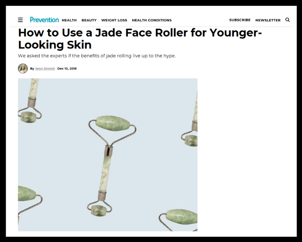Open the author avatar photo
This screenshot has width=302, height=242.
tap(23, 68)
